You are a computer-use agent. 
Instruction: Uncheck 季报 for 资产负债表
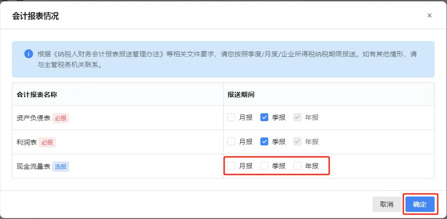[x=264, y=117]
